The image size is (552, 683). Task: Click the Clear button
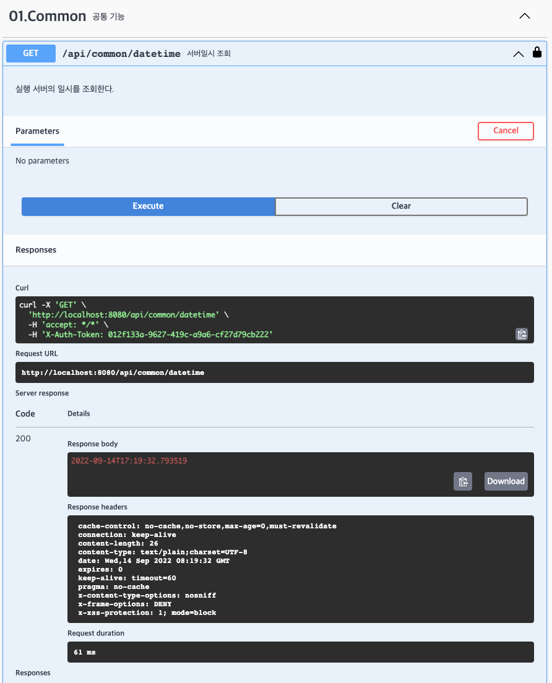pos(401,206)
